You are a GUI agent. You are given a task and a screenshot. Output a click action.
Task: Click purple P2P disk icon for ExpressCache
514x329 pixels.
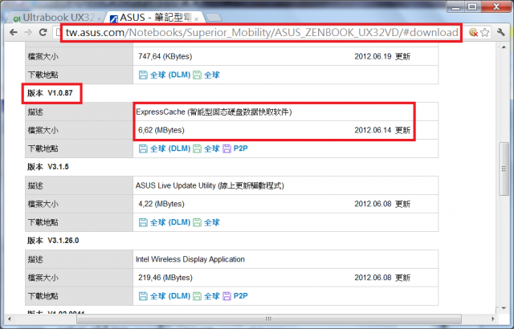226,148
